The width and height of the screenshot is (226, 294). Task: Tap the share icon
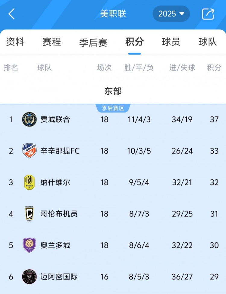pos(208,14)
